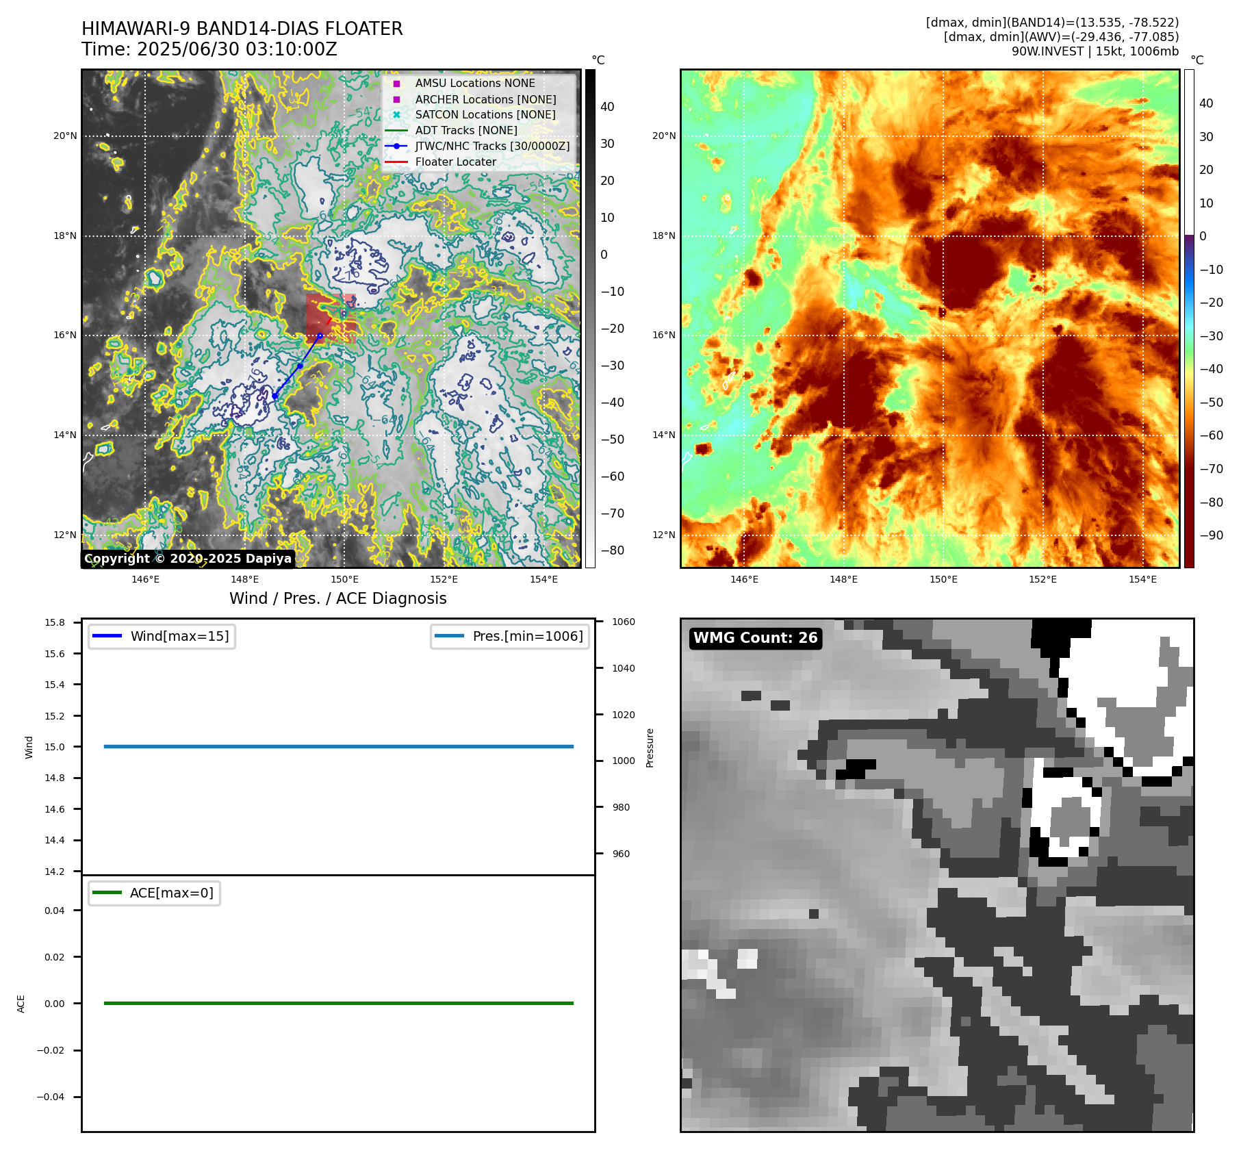
Task: Click the color-enhanced temperature colorbar
Action: click(x=1190, y=318)
